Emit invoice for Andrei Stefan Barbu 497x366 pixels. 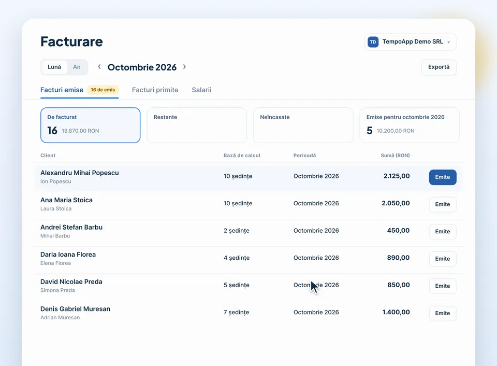pos(443,232)
